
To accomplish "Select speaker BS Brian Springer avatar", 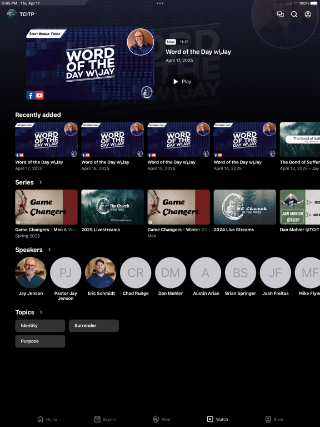I will coord(241,272).
